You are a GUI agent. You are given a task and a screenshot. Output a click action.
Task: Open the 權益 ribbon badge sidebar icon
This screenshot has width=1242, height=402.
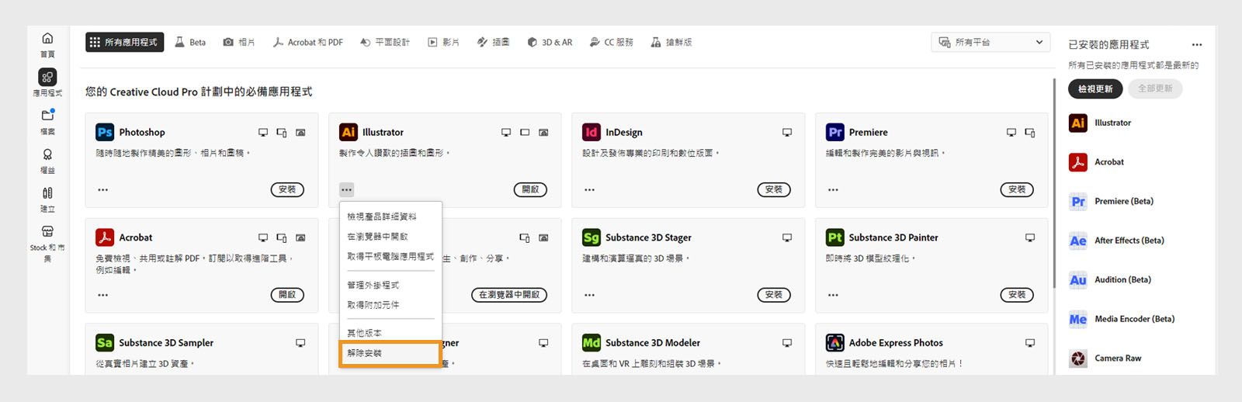(x=47, y=154)
